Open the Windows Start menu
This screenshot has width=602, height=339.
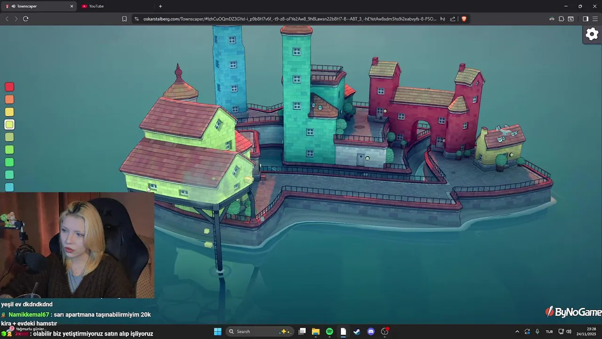tap(218, 331)
